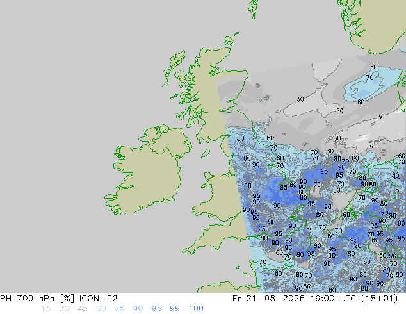406x314 pixels.
Task: Click the 'RH 700 hPa [%]' map title
Action: coord(38,299)
